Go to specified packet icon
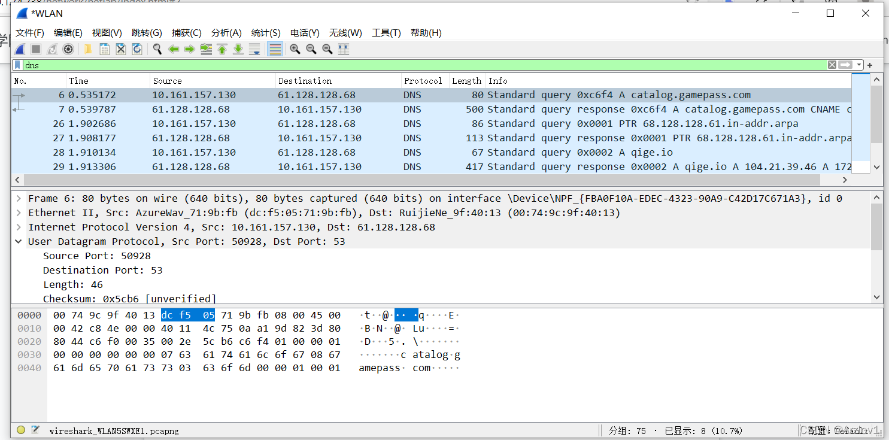 click(206, 49)
